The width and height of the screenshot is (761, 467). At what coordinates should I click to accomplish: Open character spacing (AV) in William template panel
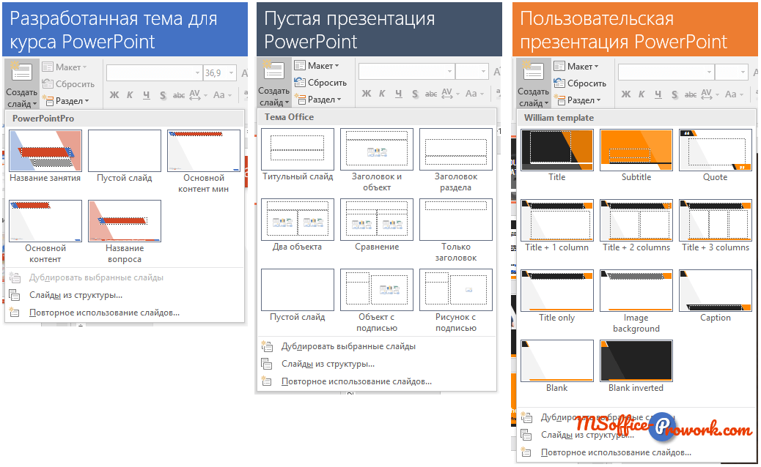coord(710,94)
